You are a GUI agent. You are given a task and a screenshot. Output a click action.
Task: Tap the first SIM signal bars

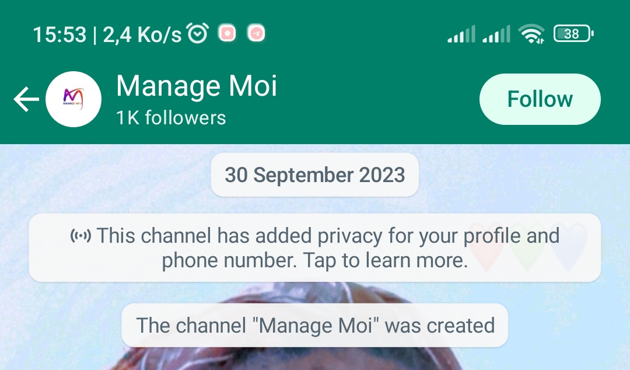461,34
